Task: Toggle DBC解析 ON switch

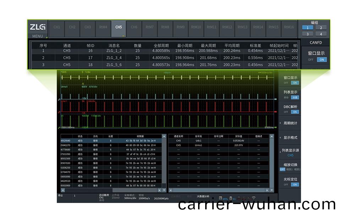Action: [295, 112]
